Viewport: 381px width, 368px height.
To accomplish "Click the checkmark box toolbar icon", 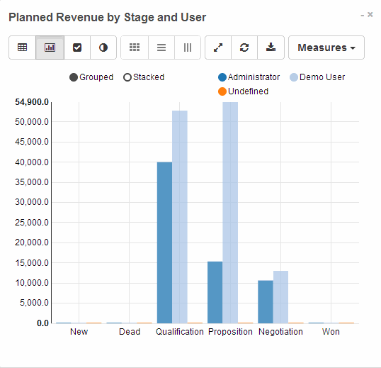I will (x=77, y=48).
